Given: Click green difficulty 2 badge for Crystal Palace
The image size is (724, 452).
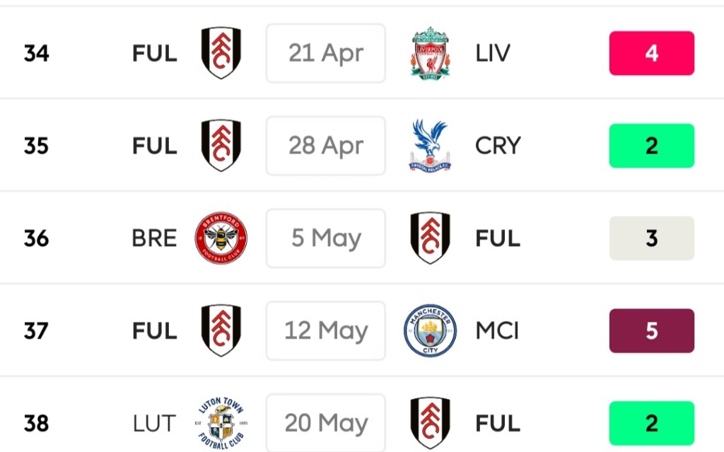Looking at the screenshot, I should 651,146.
